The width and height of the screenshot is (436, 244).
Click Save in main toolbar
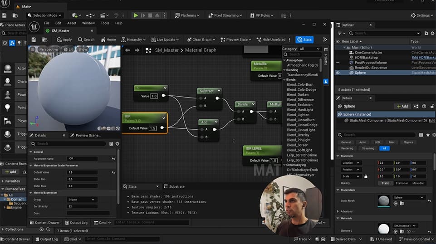pyautogui.click(x=4, y=15)
